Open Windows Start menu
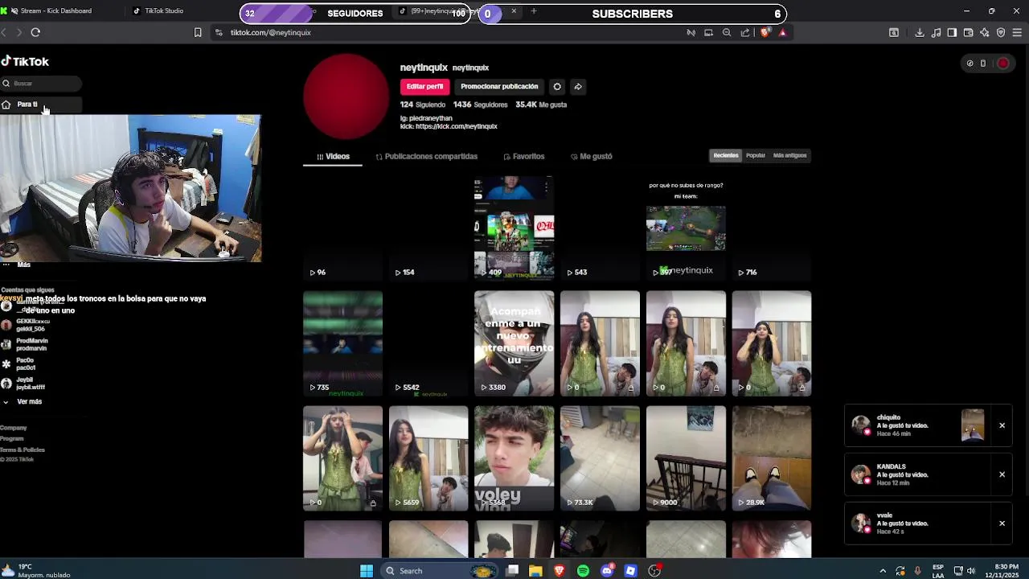Image resolution: width=1029 pixels, height=579 pixels. pos(367,570)
